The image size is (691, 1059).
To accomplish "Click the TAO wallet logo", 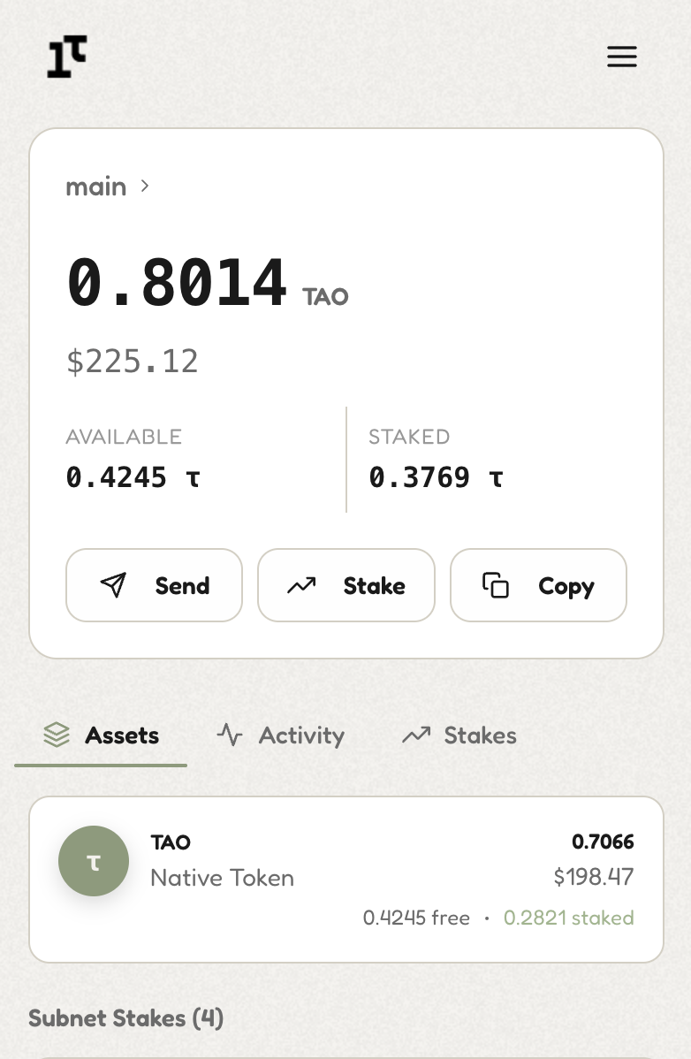I will tap(66, 56).
